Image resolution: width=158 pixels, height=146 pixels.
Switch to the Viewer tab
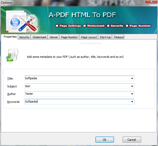tap(54, 37)
